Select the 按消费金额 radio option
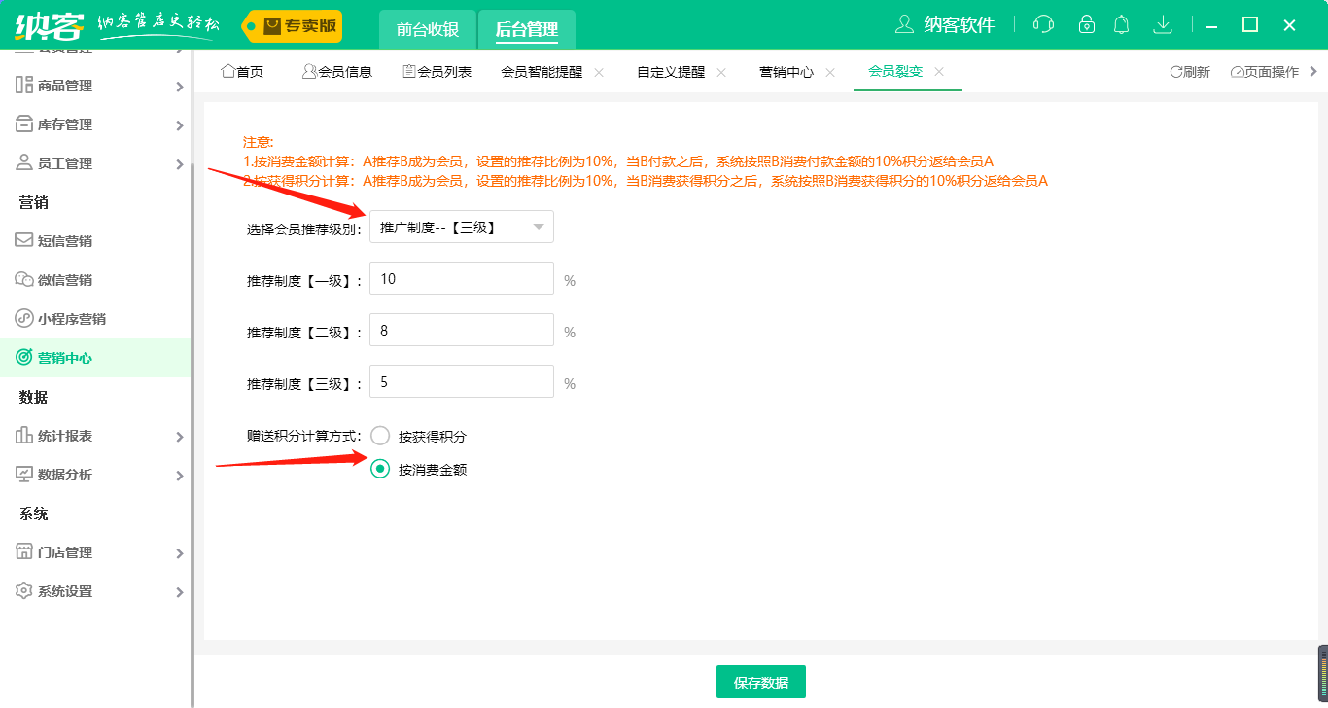 [x=379, y=469]
